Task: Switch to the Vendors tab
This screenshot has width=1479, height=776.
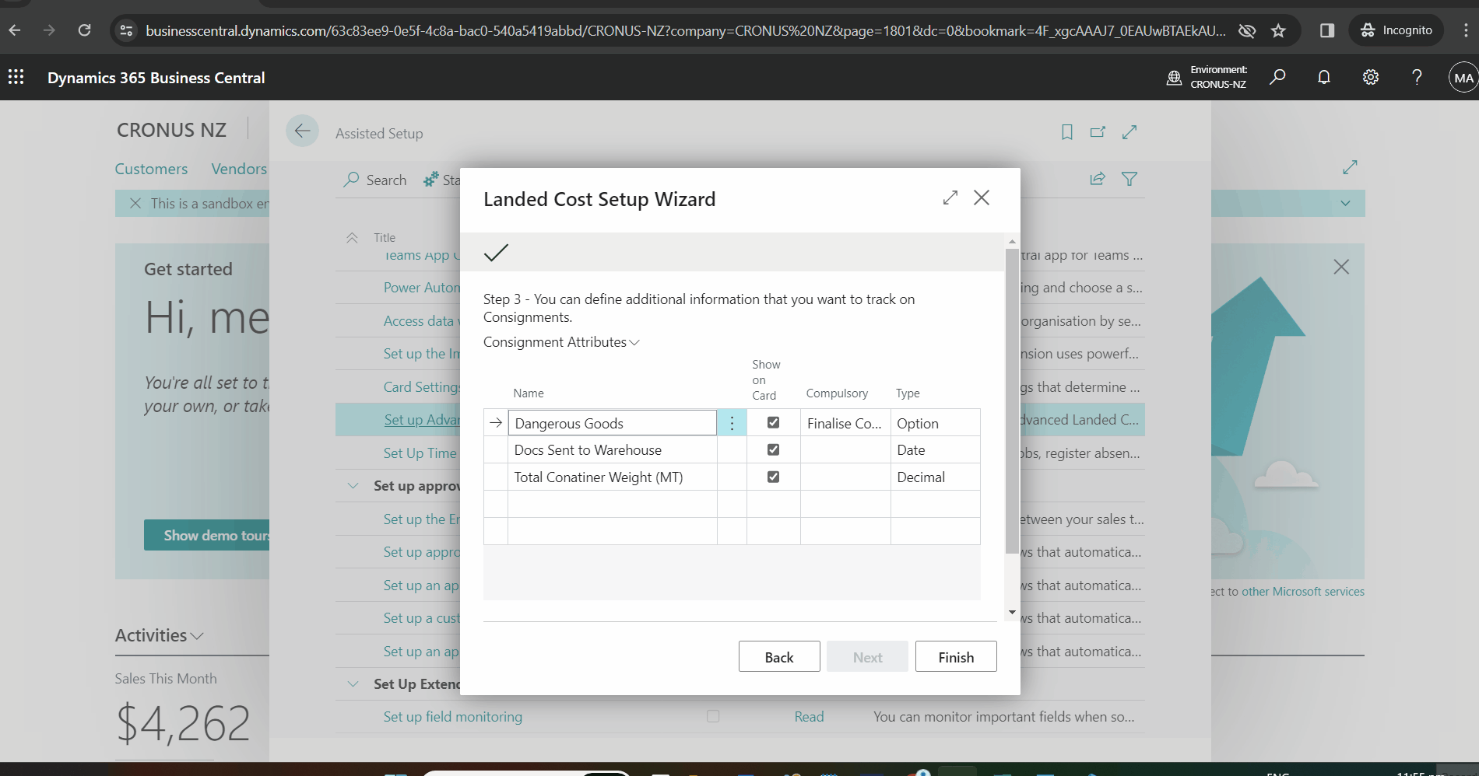Action: [x=237, y=169]
